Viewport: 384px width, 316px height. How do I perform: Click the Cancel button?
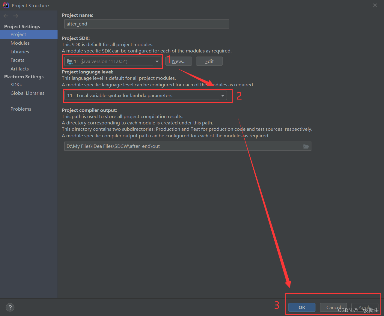333,307
